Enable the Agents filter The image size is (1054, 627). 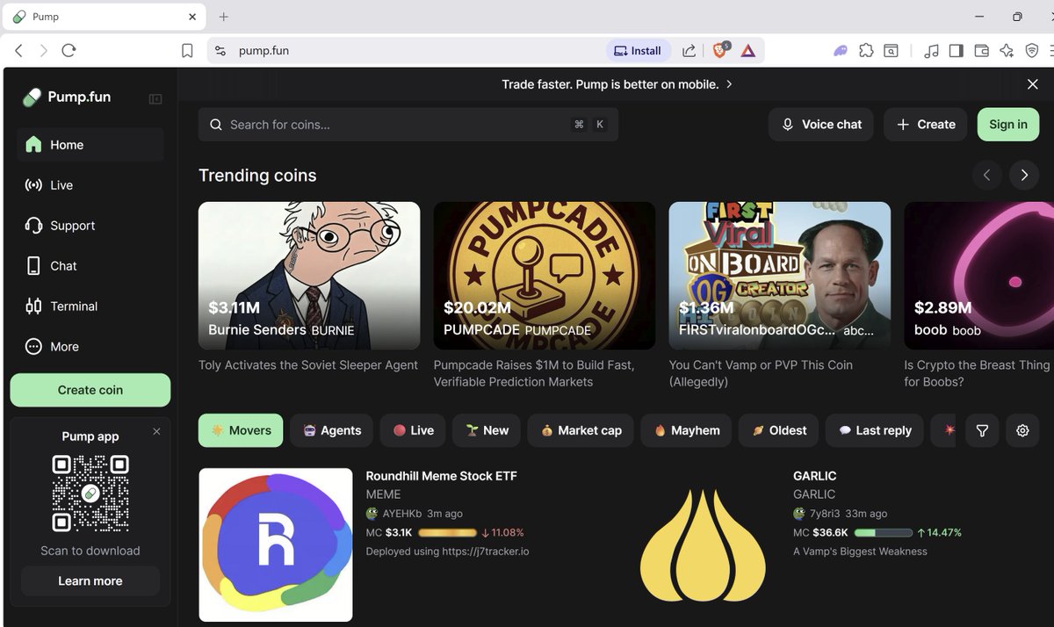click(331, 430)
